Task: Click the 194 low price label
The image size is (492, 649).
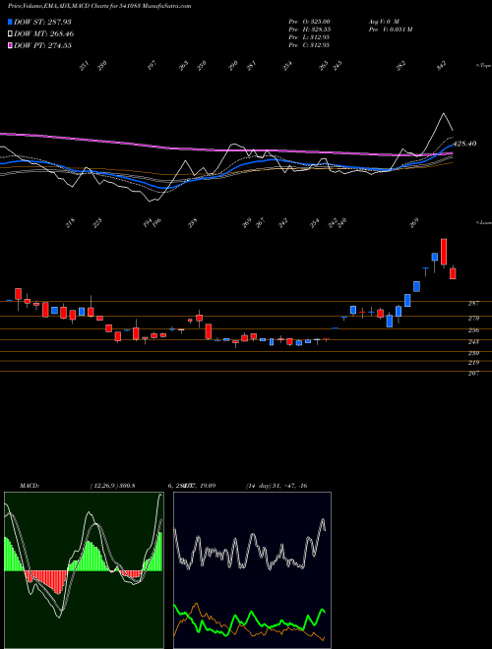Action: pyautogui.click(x=148, y=222)
